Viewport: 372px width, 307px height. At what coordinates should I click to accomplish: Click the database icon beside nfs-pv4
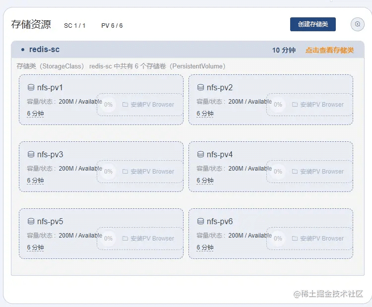click(200, 155)
